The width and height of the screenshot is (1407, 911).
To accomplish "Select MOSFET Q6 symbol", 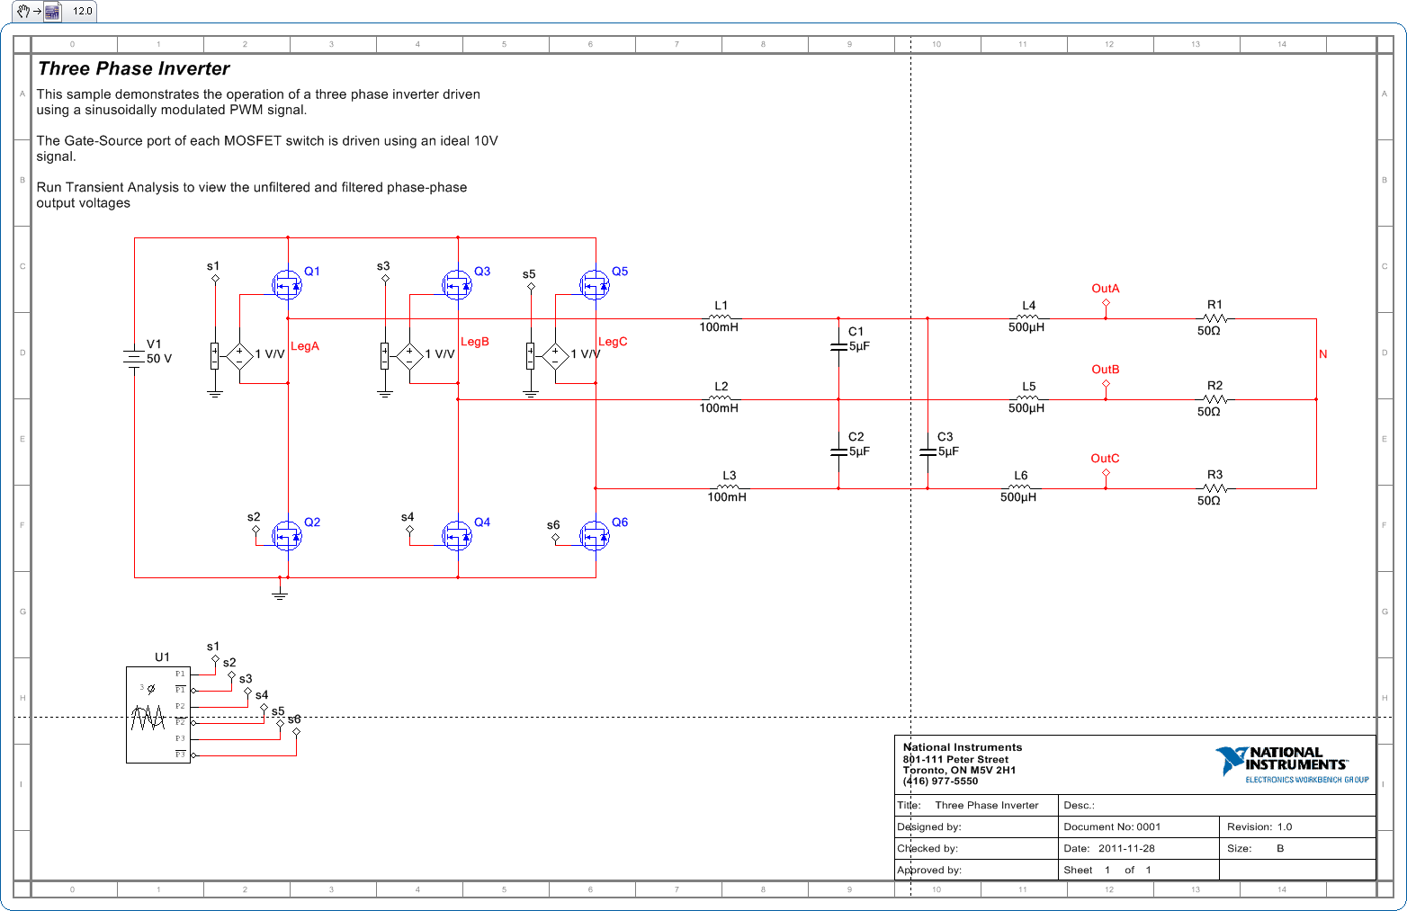I will tap(595, 536).
